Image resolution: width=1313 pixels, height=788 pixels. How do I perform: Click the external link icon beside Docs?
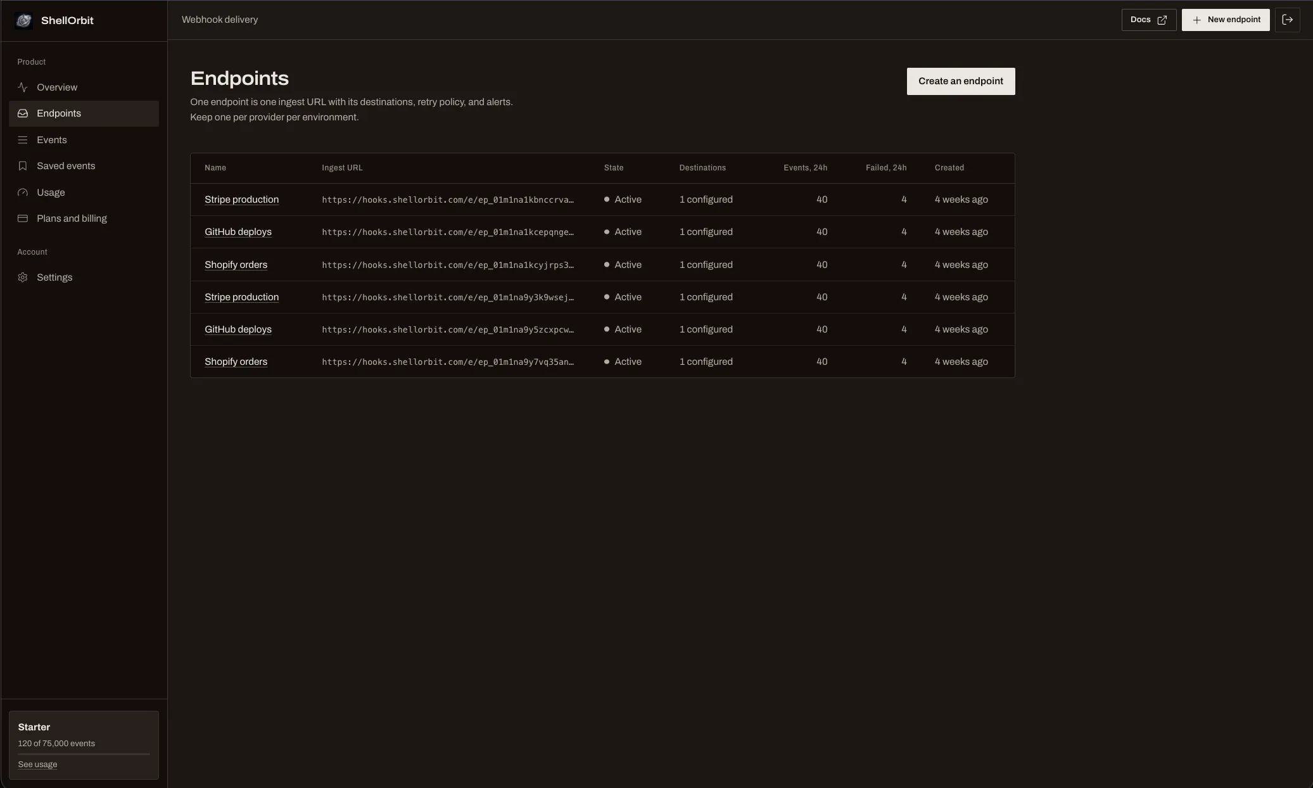[1162, 20]
